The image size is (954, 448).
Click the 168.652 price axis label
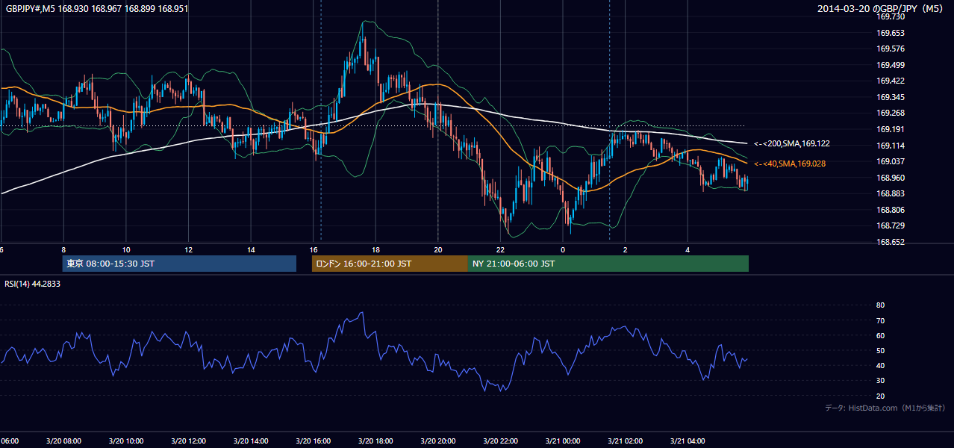(x=891, y=242)
